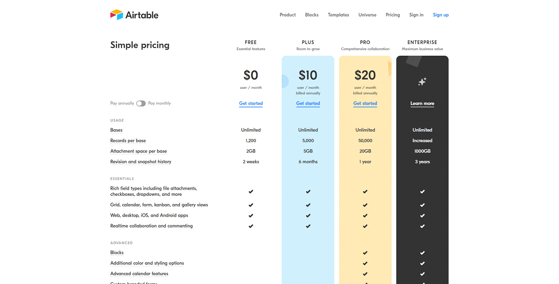Click the blue Sign up link

tap(441, 14)
